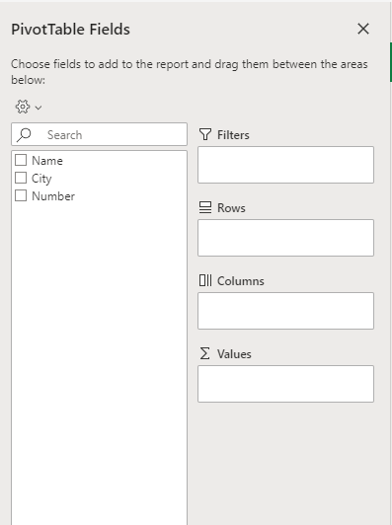The height and width of the screenshot is (525, 392).
Task: Click inside the Values drop area
Action: click(285, 384)
